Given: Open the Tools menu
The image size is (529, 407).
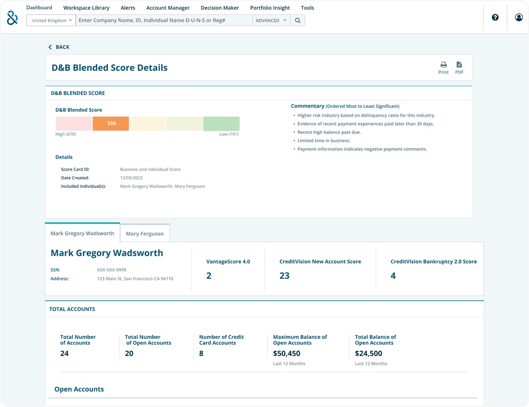Looking at the screenshot, I should pyautogui.click(x=307, y=8).
